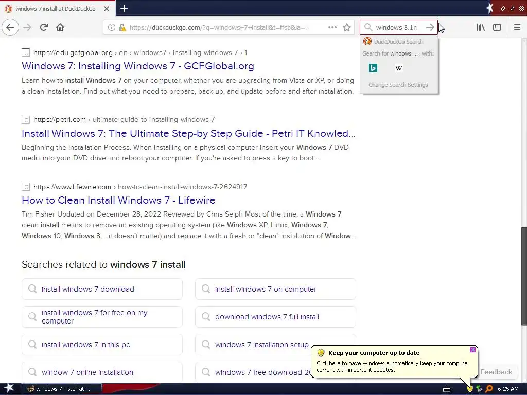
Task: Click favicon beside edu.gcfglobal.org result
Action: [26, 52]
